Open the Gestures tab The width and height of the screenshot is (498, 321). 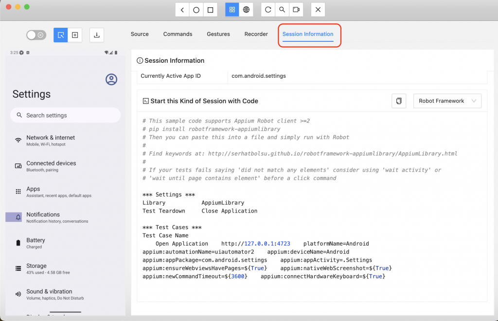point(218,34)
